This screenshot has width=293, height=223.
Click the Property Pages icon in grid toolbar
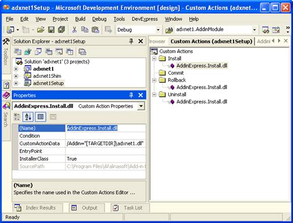(x=53, y=117)
